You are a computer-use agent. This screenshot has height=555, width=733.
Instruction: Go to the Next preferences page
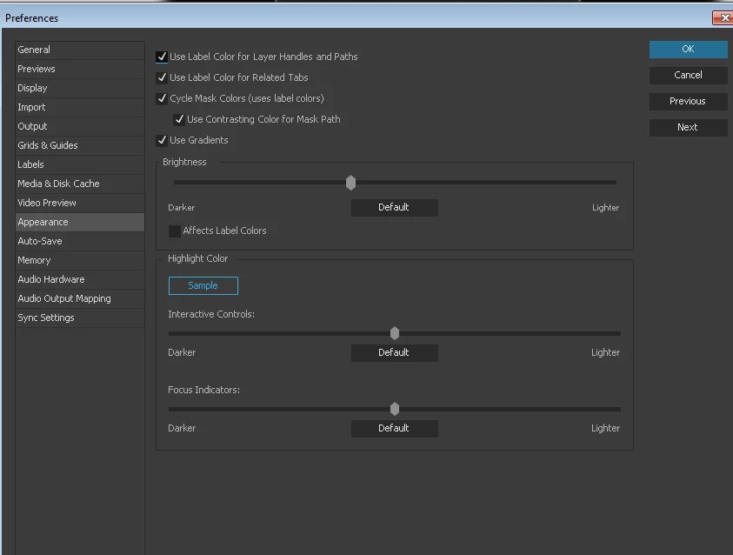coord(688,127)
